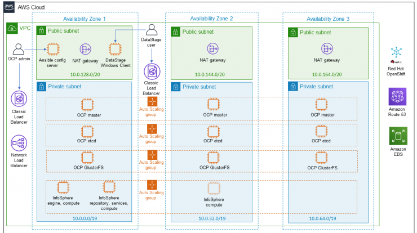Click the Network Load Balancer label
The image size is (417, 233).
19,160
